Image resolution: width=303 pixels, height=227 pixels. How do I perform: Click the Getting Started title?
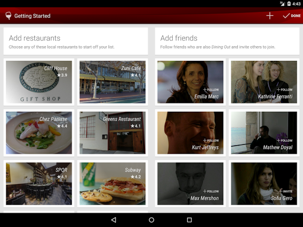[33, 16]
